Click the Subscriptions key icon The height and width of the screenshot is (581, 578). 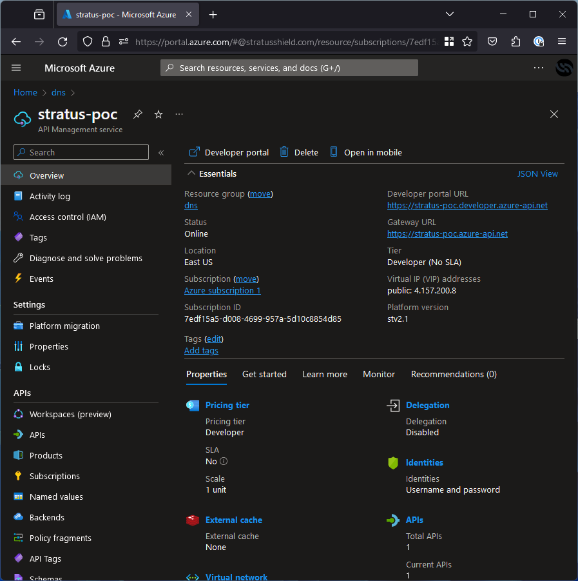click(x=18, y=476)
